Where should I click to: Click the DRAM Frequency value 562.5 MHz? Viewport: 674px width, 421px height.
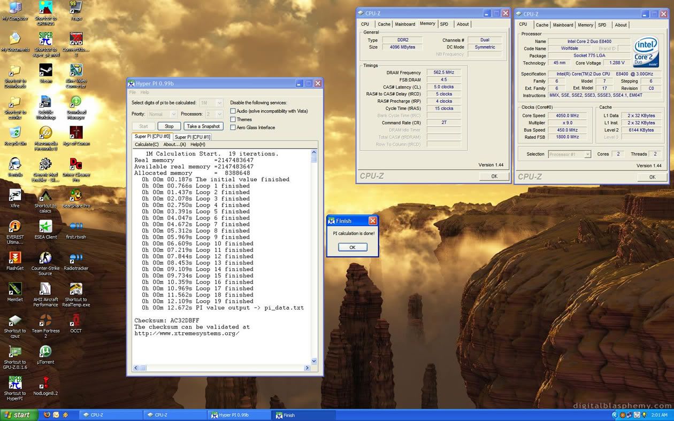point(443,72)
